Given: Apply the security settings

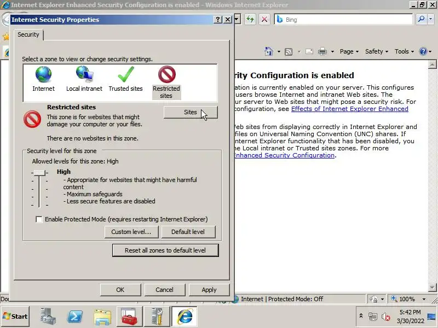Looking at the screenshot, I should (x=209, y=290).
